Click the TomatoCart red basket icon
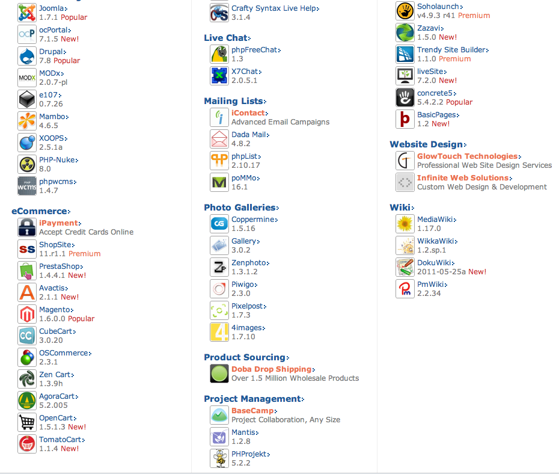Screen dimensions: 559x474 [27, 444]
